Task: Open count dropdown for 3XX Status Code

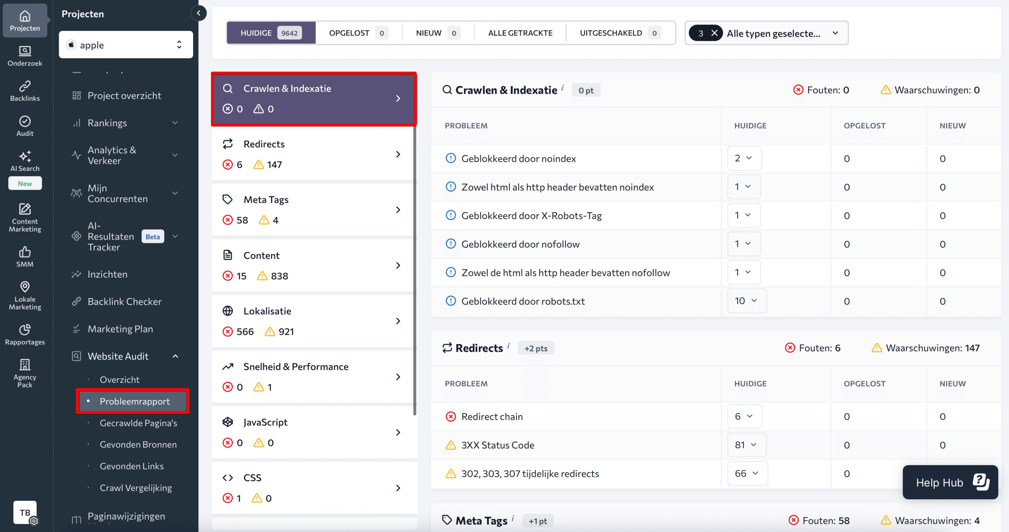Action: pyautogui.click(x=747, y=445)
